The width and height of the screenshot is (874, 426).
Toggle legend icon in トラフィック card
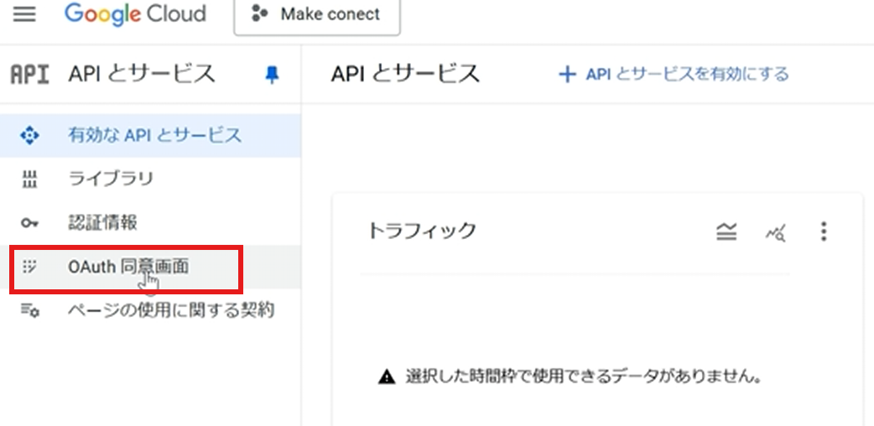[726, 232]
